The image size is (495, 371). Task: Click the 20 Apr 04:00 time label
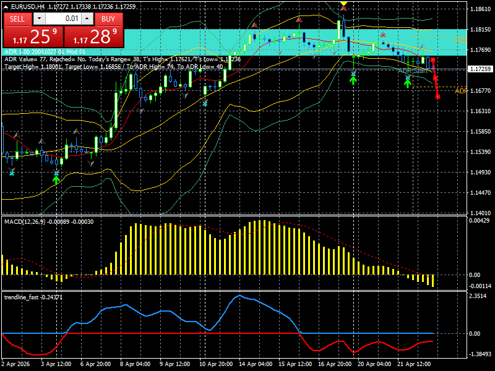coord(374,364)
